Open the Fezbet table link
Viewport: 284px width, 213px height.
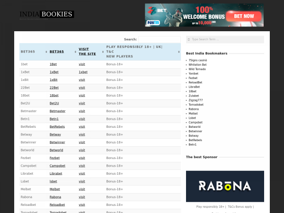tap(54, 158)
